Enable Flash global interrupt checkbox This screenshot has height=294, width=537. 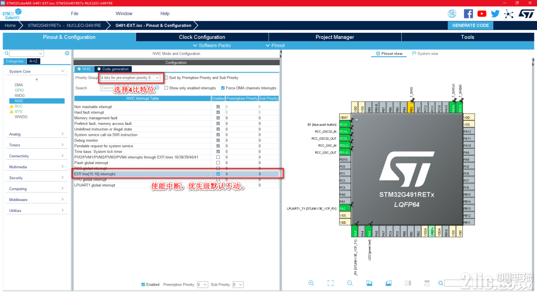[x=218, y=163]
